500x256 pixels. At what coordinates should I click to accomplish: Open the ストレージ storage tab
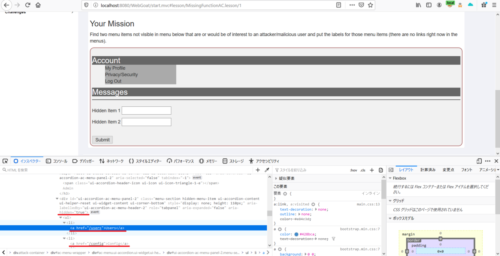tap(233, 161)
